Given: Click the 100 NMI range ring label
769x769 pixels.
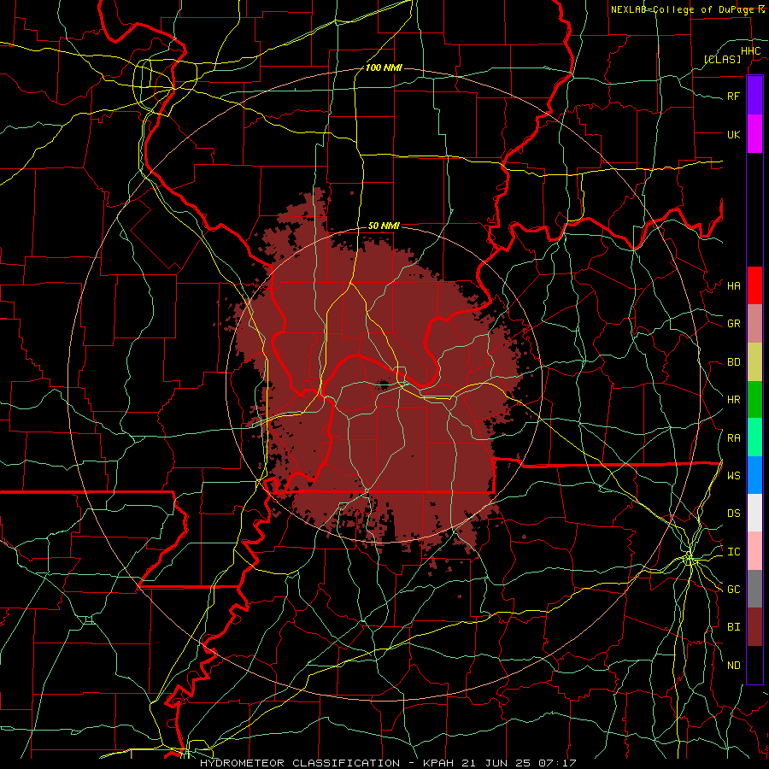Looking at the screenshot, I should [384, 68].
